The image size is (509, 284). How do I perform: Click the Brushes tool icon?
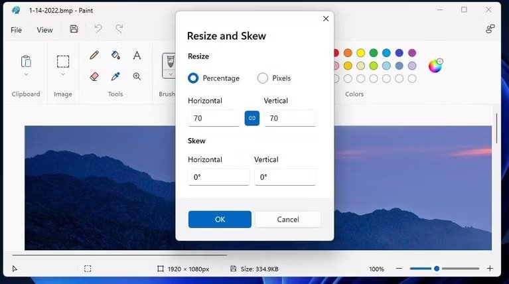pos(170,62)
